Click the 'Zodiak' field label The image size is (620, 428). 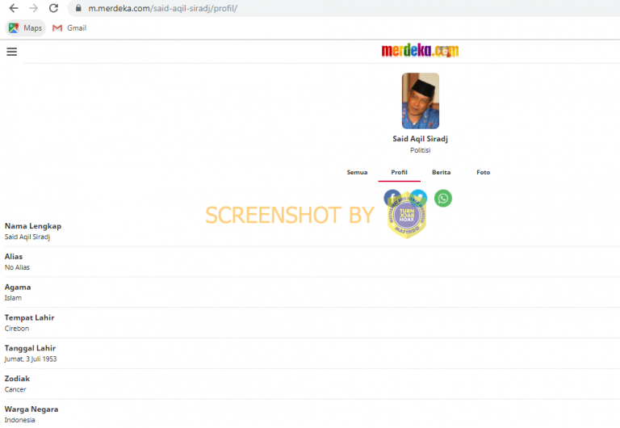(17, 379)
